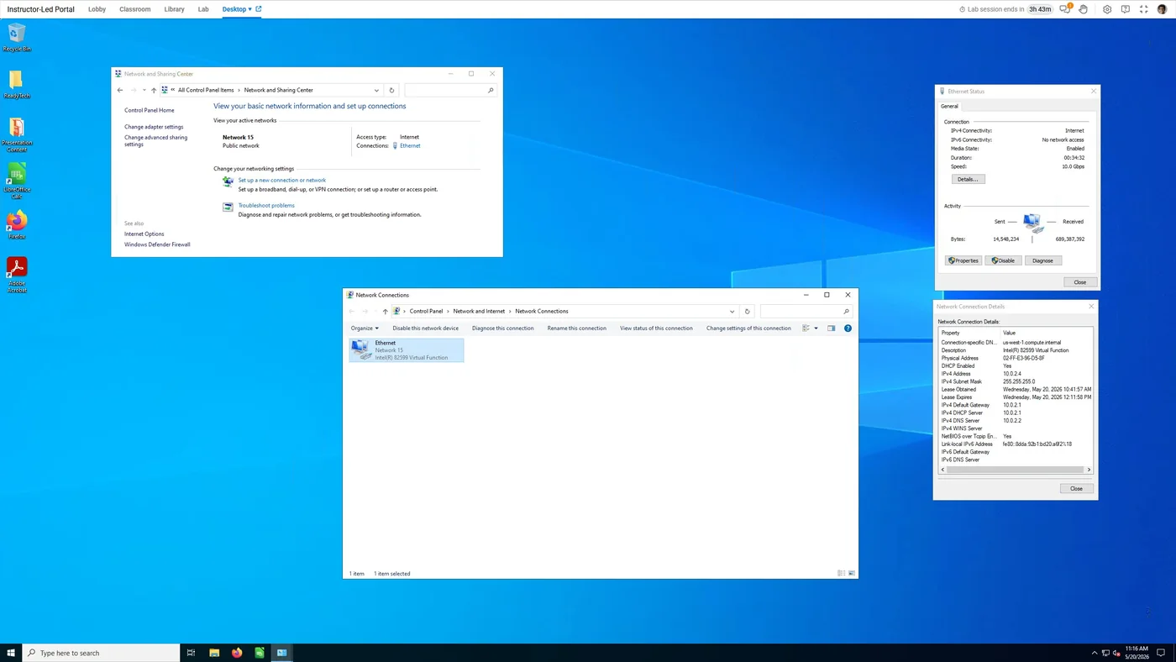Click Set up a new connection link

point(281,180)
